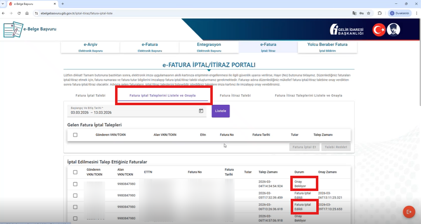
Task: Click the browser forward arrow
Action: [x=11, y=13]
